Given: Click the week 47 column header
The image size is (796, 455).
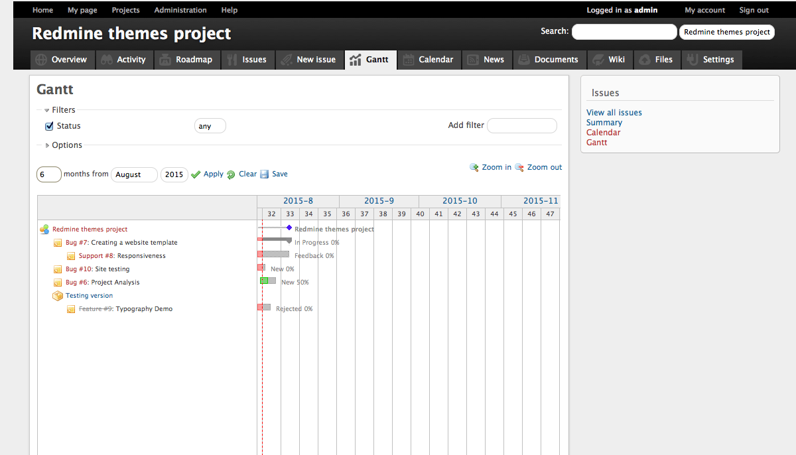Looking at the screenshot, I should pyautogui.click(x=550, y=214).
